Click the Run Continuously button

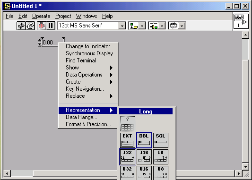(30, 26)
